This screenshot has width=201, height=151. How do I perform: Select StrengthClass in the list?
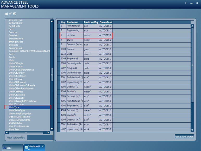[16, 42]
